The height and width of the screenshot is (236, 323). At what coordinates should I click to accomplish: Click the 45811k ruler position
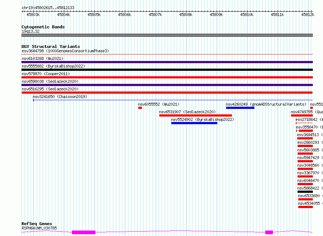[x=277, y=15]
